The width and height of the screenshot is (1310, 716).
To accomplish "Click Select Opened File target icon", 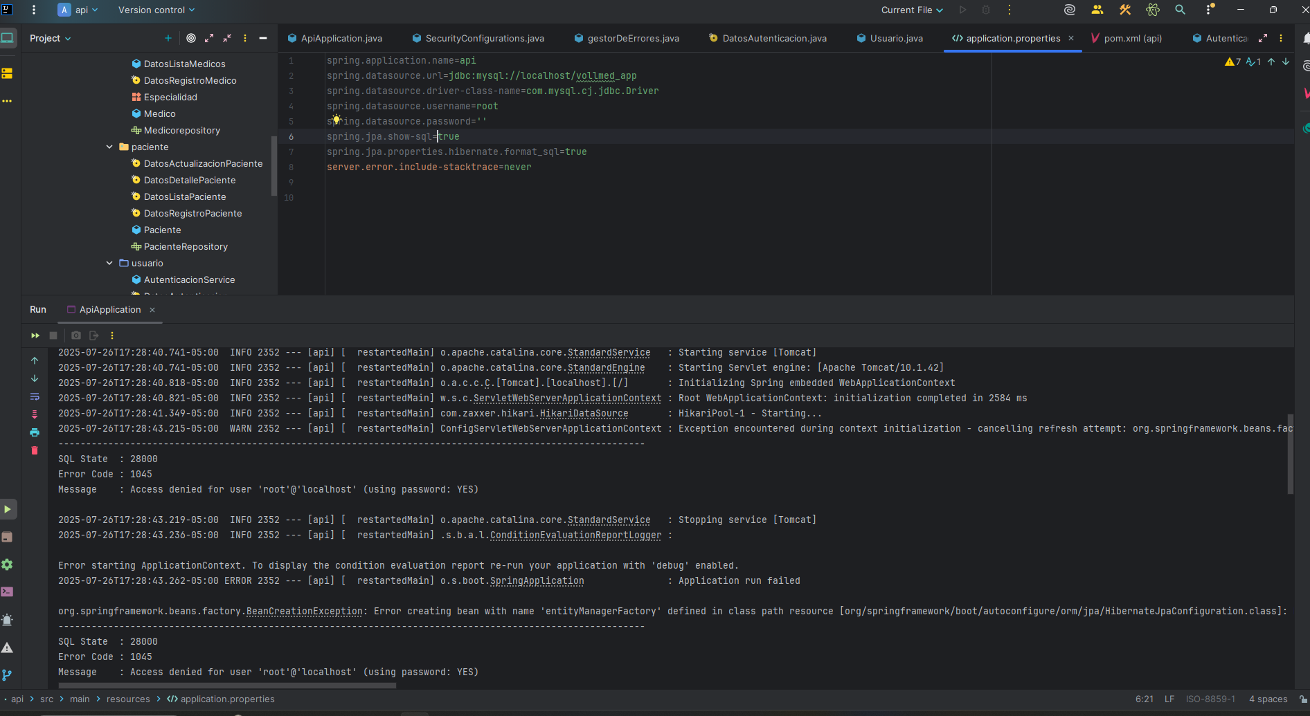I will tap(191, 38).
